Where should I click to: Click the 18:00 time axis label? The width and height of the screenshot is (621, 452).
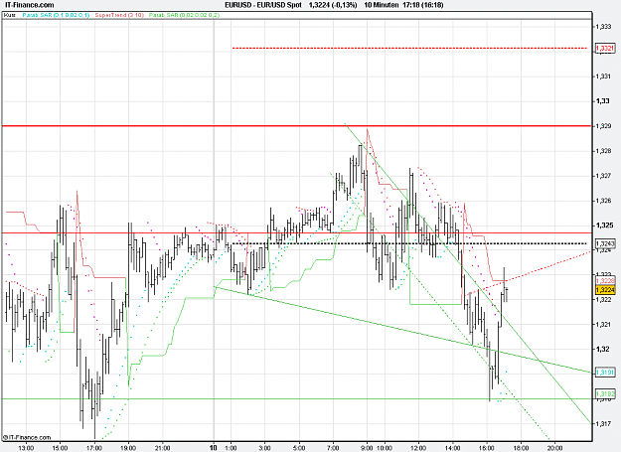point(521,448)
